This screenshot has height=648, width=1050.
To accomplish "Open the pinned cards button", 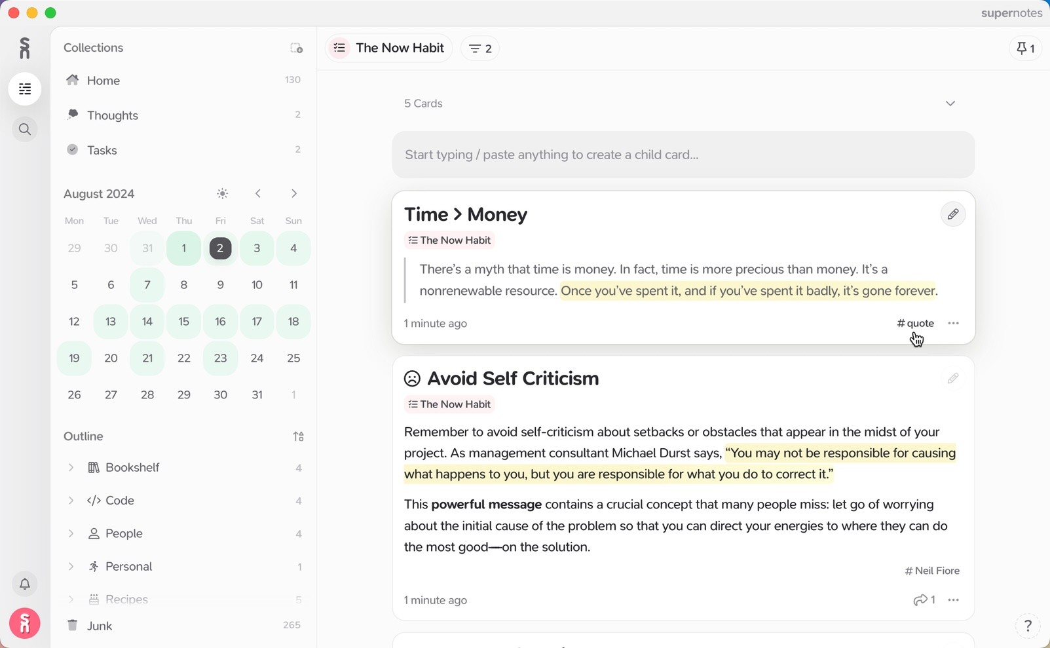I will click(x=1025, y=48).
